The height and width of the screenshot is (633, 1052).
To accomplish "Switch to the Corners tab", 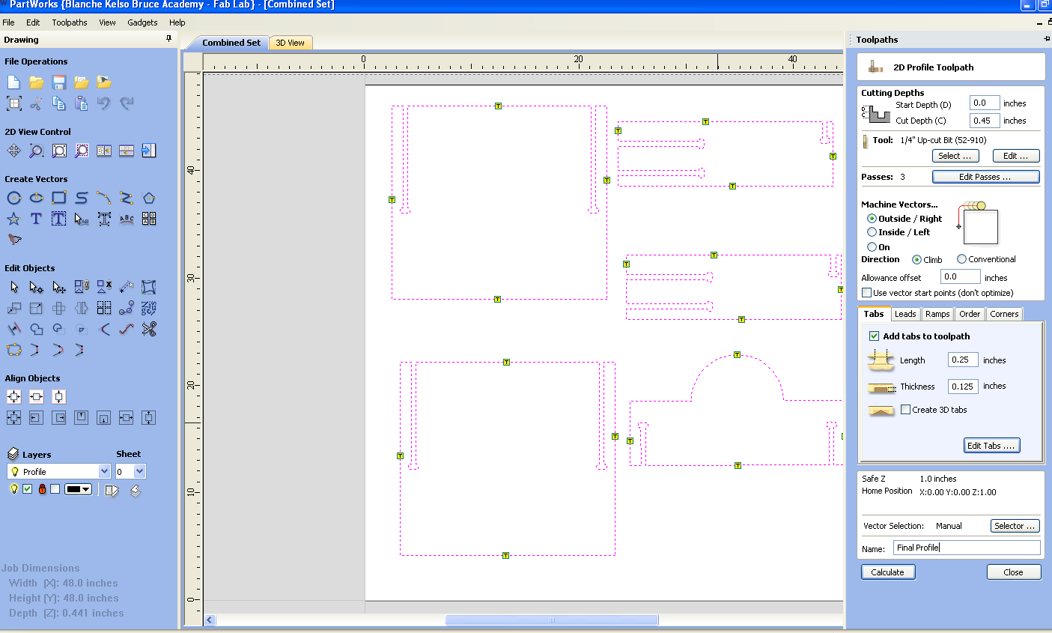I will click(x=1004, y=314).
